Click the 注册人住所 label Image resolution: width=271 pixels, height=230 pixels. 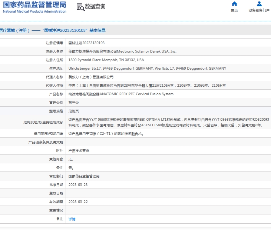click(54, 60)
